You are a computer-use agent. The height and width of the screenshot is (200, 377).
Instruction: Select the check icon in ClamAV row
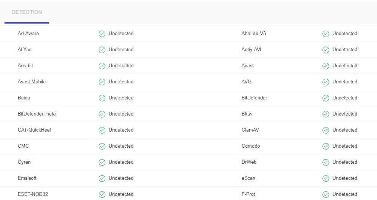coord(326,130)
